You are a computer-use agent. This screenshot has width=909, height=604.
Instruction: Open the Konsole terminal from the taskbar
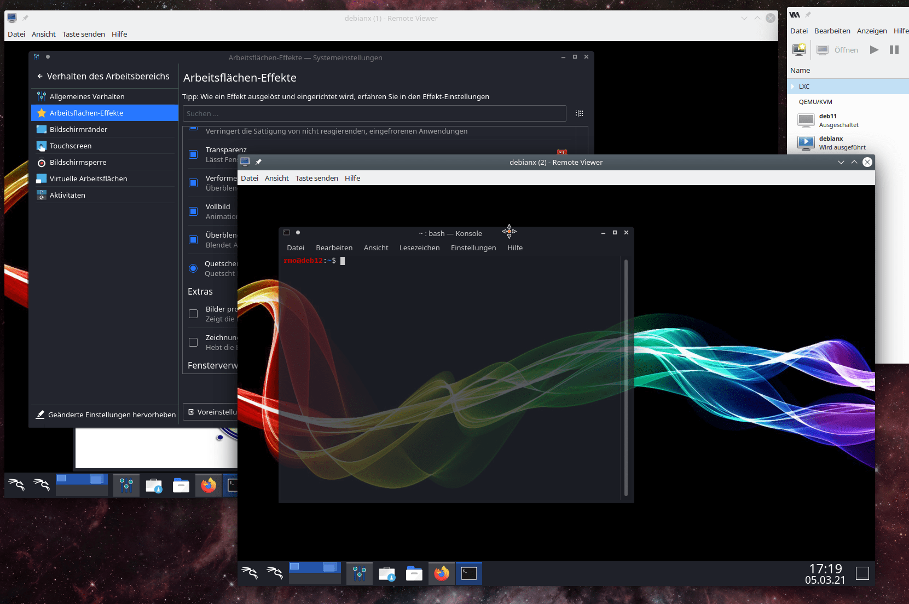coord(469,573)
